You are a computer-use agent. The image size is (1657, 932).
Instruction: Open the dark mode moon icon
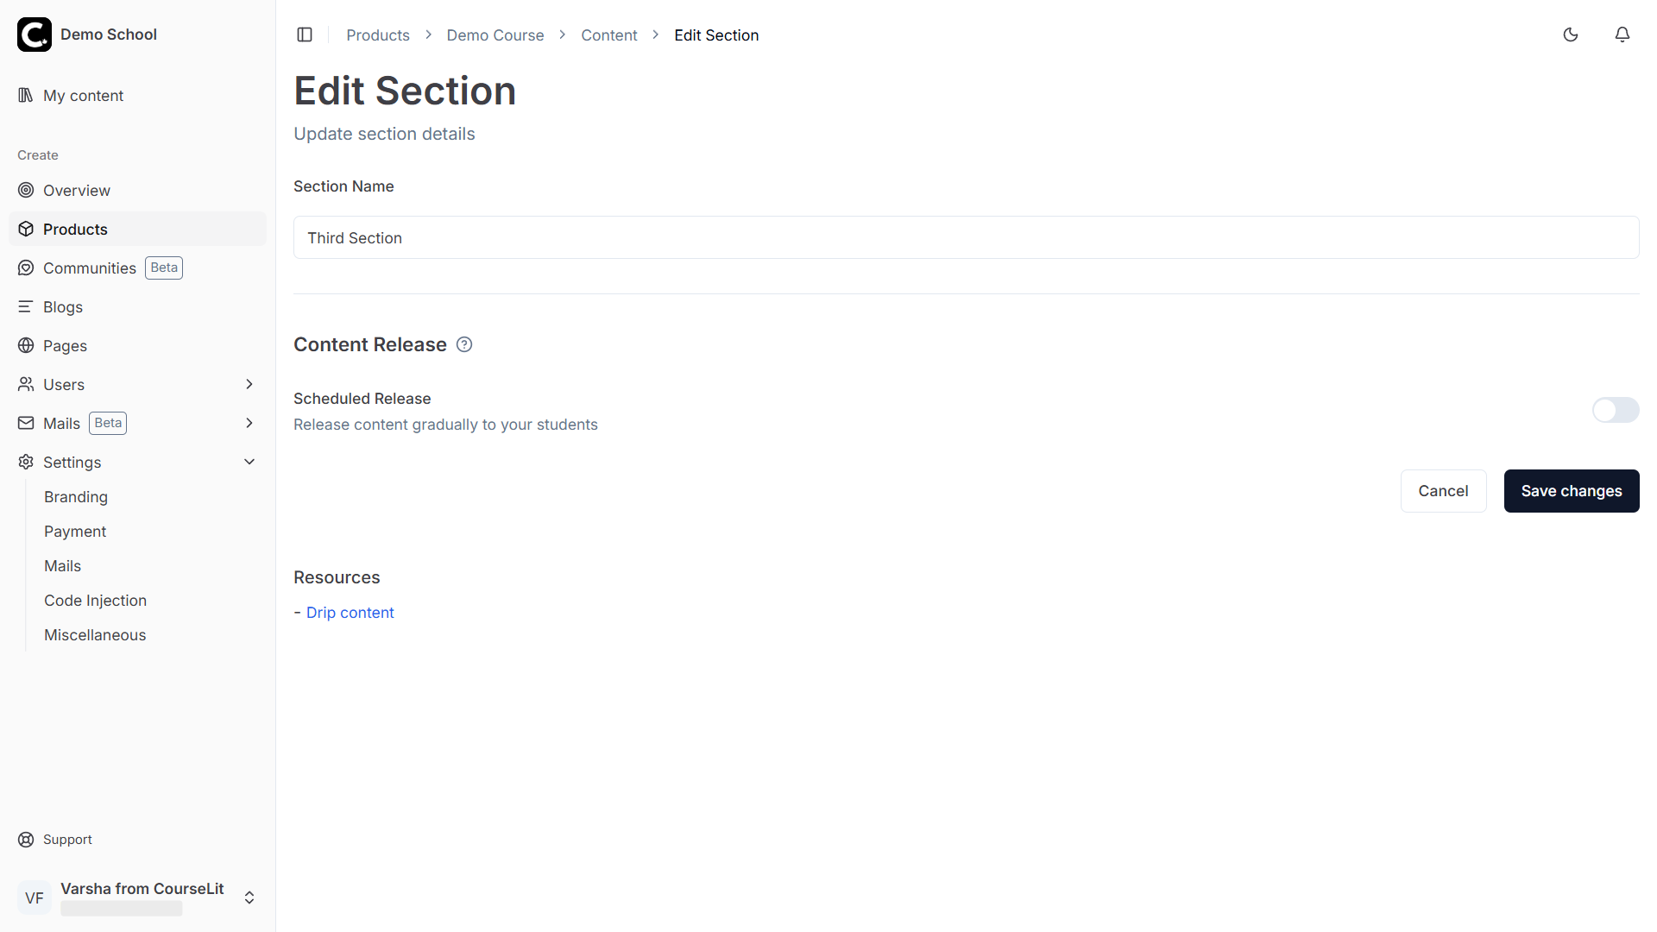point(1571,35)
